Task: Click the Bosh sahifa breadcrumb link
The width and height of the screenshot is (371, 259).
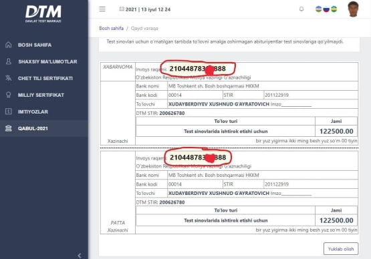Action: [x=111, y=28]
